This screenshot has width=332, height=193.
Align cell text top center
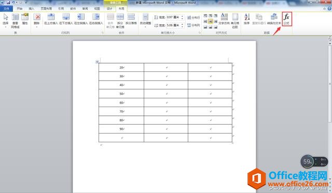click(x=210, y=16)
